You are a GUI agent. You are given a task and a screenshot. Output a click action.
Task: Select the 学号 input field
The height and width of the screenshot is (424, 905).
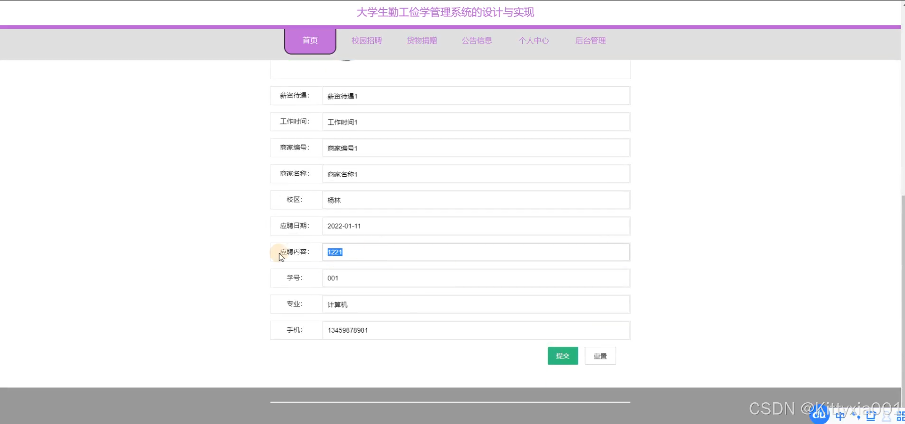point(476,278)
